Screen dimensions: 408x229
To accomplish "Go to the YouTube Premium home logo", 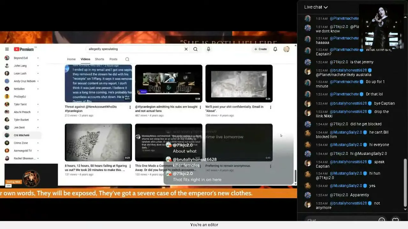I will [x=24, y=49].
